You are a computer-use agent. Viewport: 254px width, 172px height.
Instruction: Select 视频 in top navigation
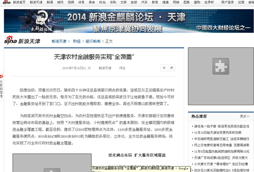tap(71, 2)
